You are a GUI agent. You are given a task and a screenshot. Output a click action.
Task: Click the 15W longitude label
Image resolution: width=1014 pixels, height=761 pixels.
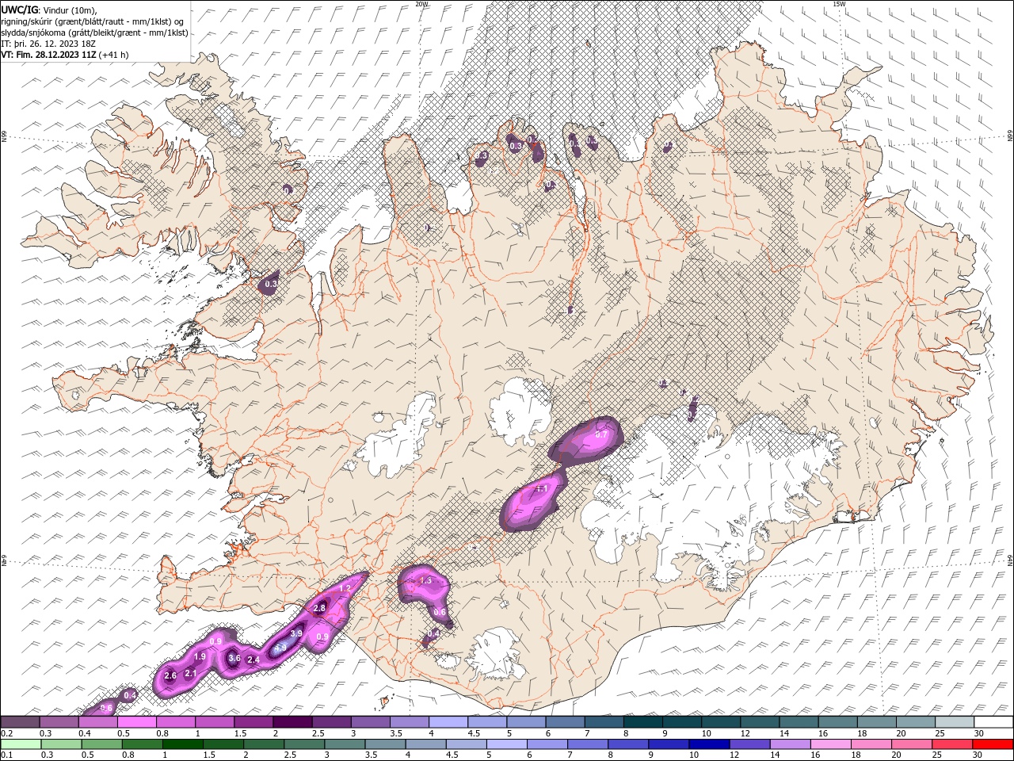(839, 4)
